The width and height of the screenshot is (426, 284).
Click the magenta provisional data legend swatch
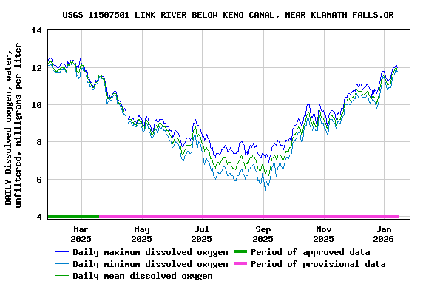tap(240, 263)
